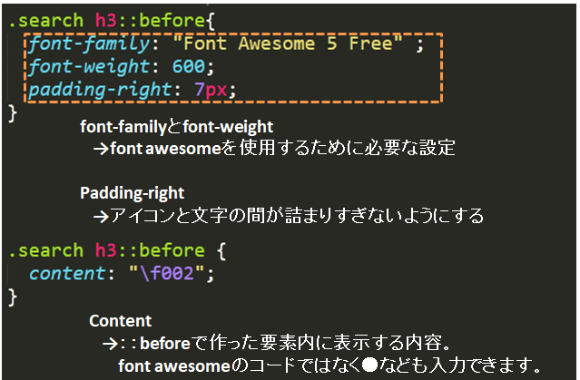Click the padding-right property name
Viewport: 580px width, 380px height.
100,90
